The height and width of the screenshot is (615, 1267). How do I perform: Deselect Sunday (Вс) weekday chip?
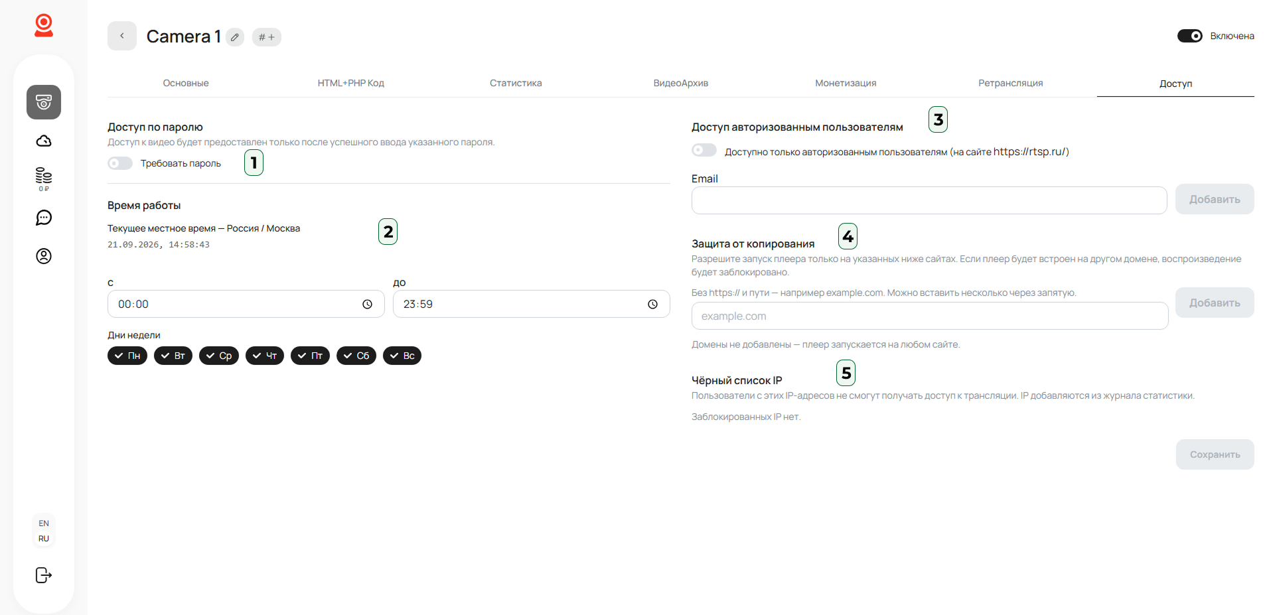[402, 356]
